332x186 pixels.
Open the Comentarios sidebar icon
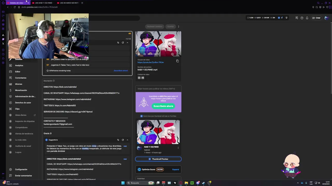point(10,78)
